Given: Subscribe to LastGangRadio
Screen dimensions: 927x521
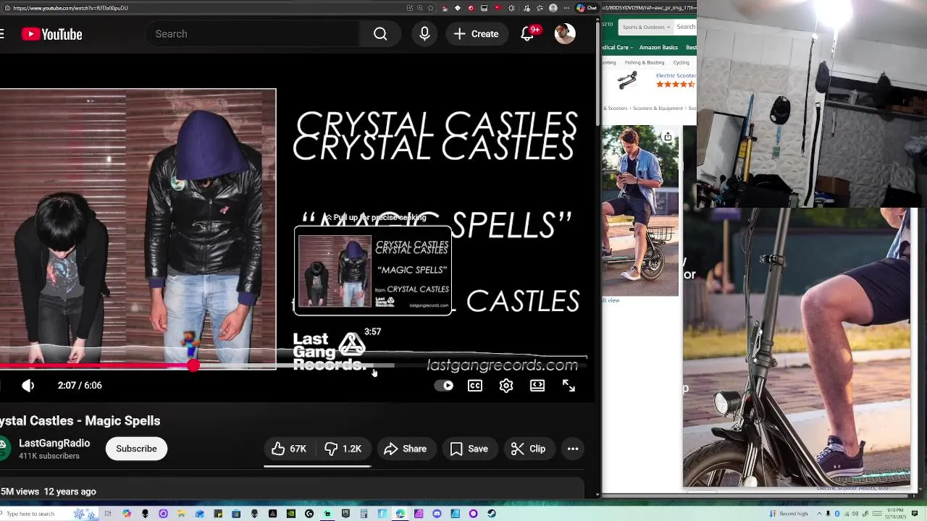Looking at the screenshot, I should pyautogui.click(x=136, y=449).
